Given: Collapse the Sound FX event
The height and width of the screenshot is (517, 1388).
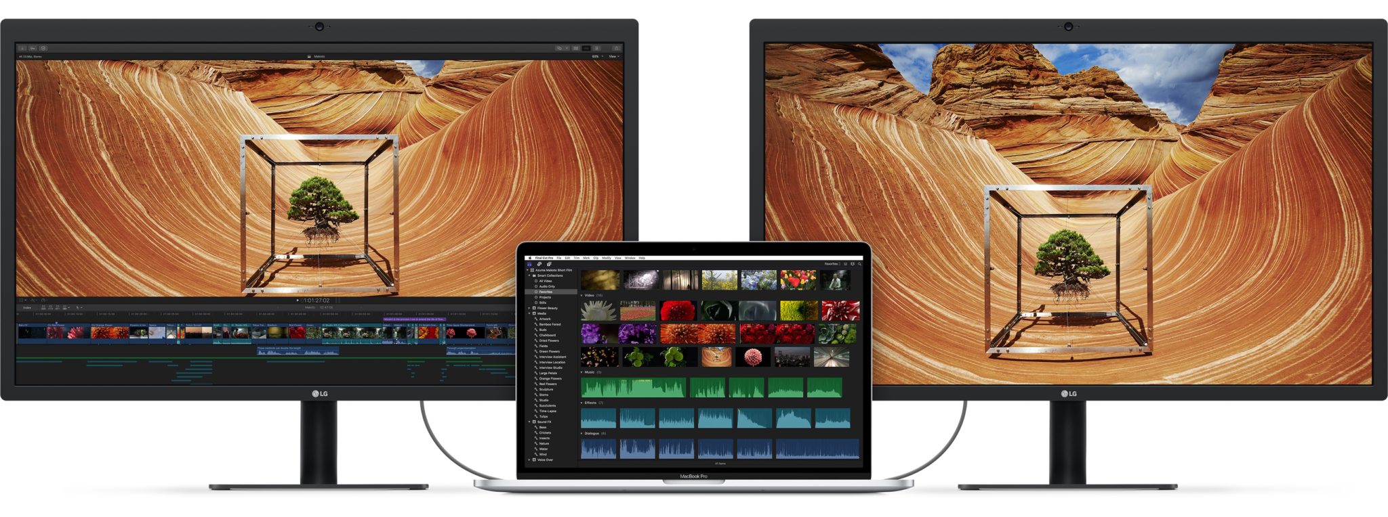Looking at the screenshot, I should 530,422.
